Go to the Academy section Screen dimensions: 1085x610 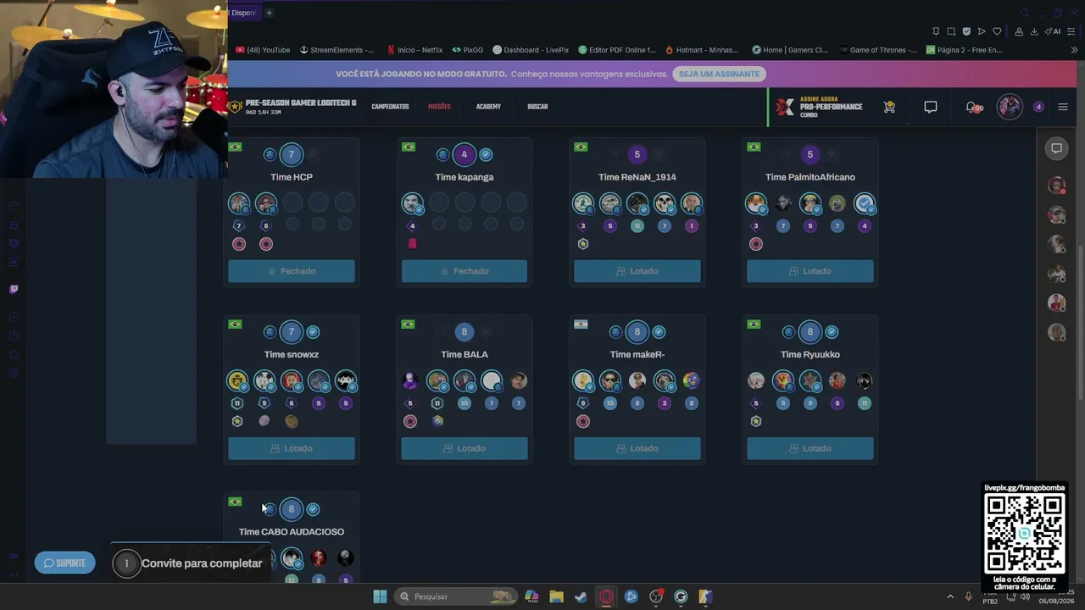click(x=488, y=107)
